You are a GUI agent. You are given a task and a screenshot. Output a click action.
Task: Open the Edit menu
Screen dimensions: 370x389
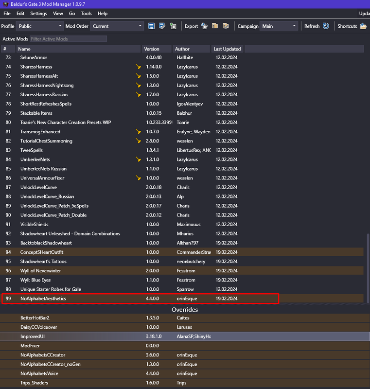coord(20,14)
